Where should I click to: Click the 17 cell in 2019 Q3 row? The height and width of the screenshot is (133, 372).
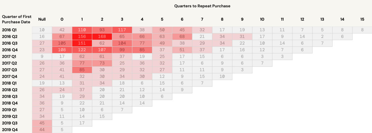click(82, 123)
